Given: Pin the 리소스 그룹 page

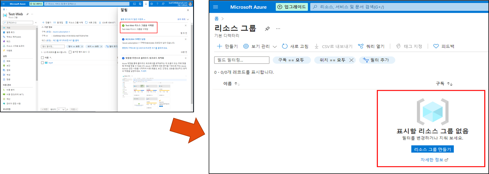Looking at the screenshot, I should click(x=267, y=28).
